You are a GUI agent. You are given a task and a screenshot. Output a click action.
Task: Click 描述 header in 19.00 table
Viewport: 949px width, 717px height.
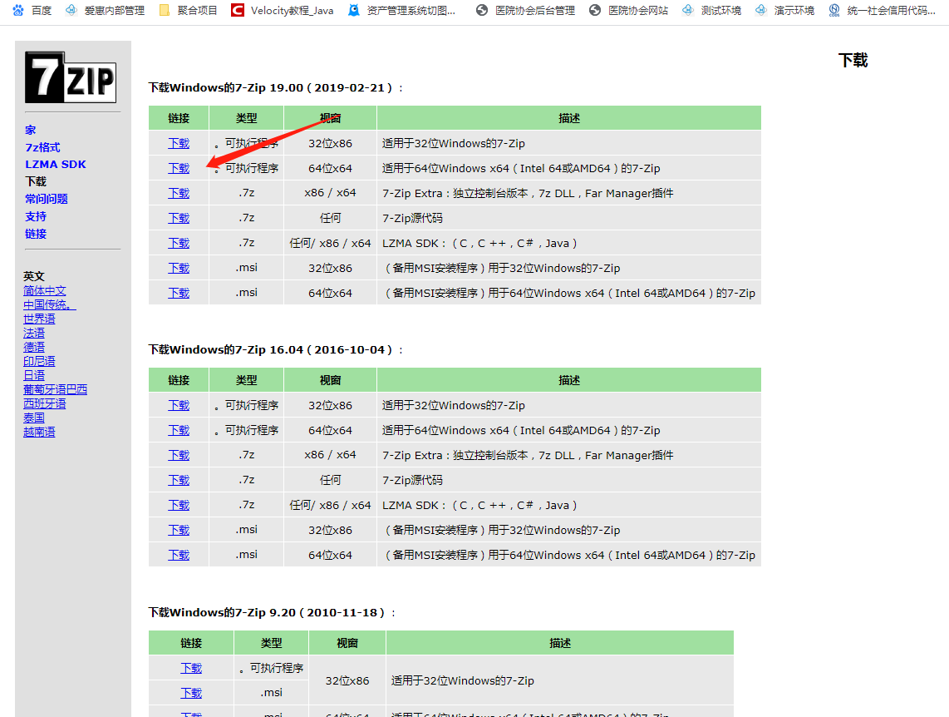(x=569, y=118)
